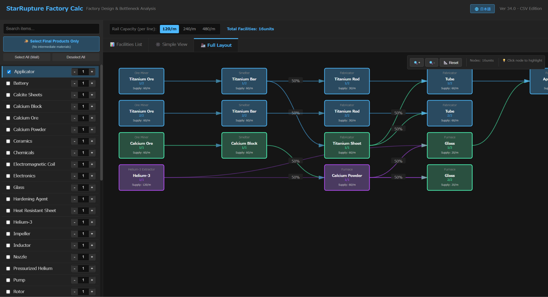Uncheck the Applicator checkbox
Screen dimensions: 548x297
(x=9, y=72)
